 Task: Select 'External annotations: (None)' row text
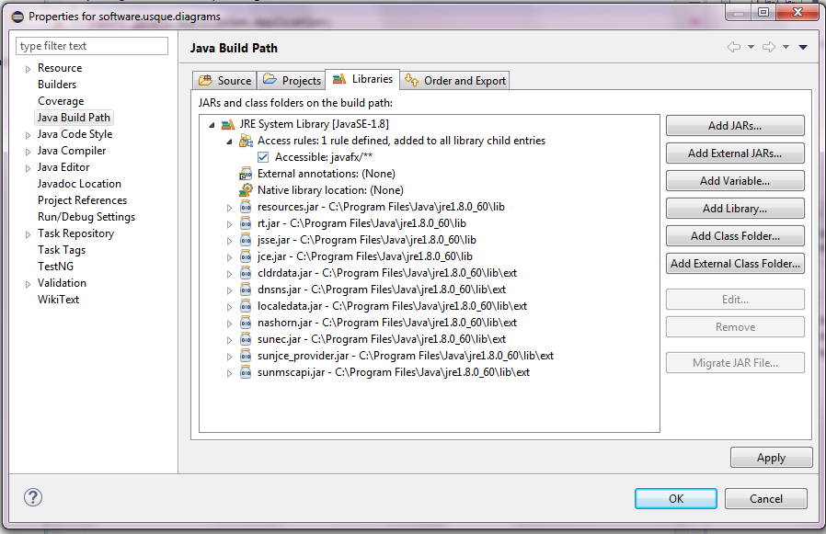click(x=327, y=174)
